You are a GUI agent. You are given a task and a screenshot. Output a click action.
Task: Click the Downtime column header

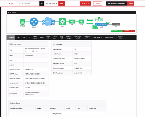coord(93,108)
